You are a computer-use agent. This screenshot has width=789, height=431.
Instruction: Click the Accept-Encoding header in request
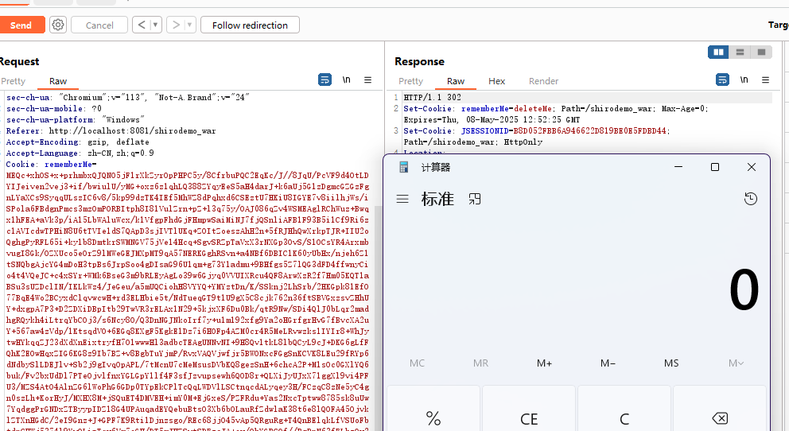point(77,142)
